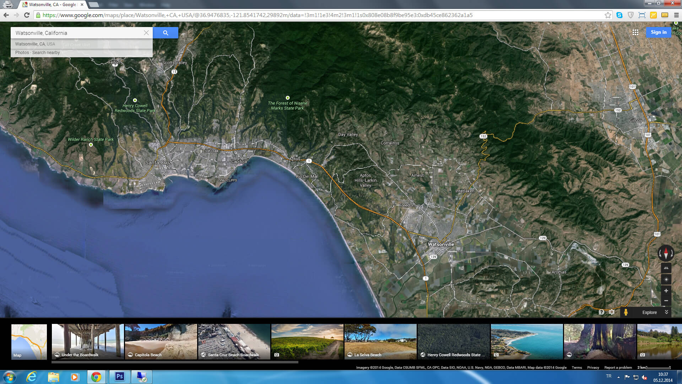Image resolution: width=682 pixels, height=384 pixels.
Task: Click the Search nearby link
Action: (46, 53)
